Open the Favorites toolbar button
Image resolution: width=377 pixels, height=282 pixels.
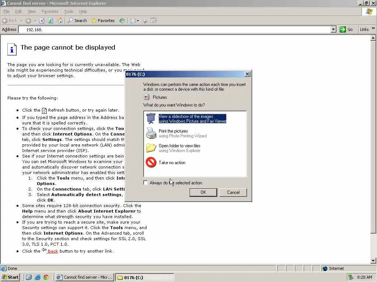click(x=103, y=21)
